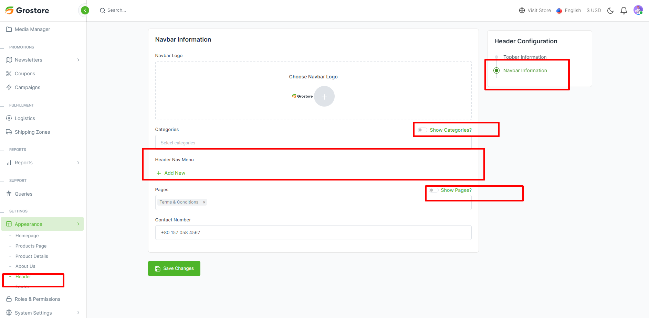The height and width of the screenshot is (318, 649).
Task: Select the Navbar Information radio option
Action: pyautogui.click(x=496, y=70)
